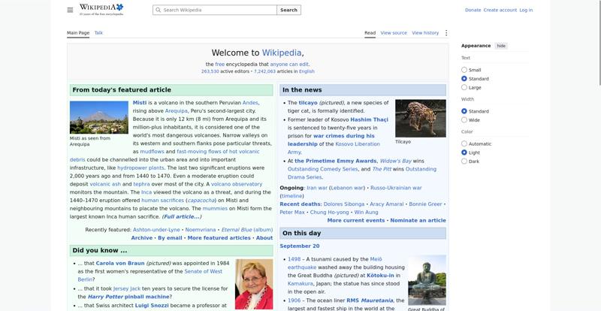Open the Wikipedia link in welcome heading
601x311 pixels.
tap(282, 53)
